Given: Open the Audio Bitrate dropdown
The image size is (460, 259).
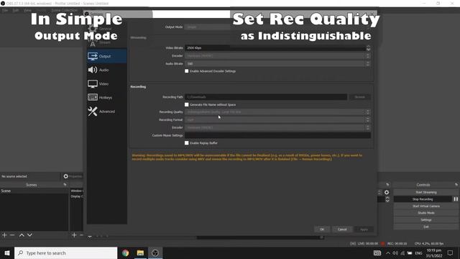Looking at the screenshot, I should (x=277, y=63).
